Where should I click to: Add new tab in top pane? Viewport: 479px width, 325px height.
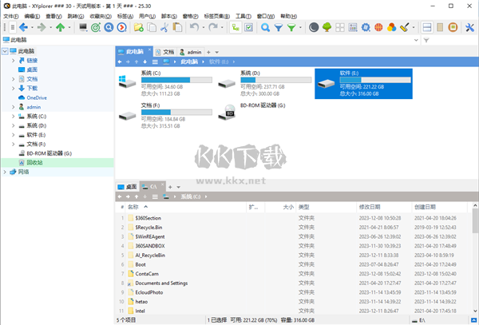click(x=208, y=52)
